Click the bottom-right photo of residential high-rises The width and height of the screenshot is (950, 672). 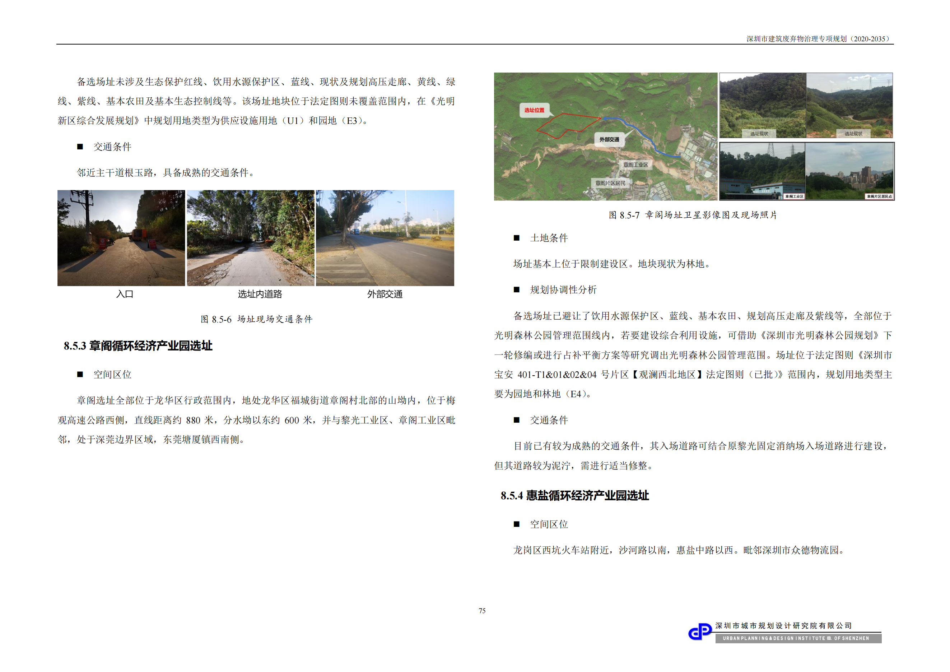coord(849,171)
